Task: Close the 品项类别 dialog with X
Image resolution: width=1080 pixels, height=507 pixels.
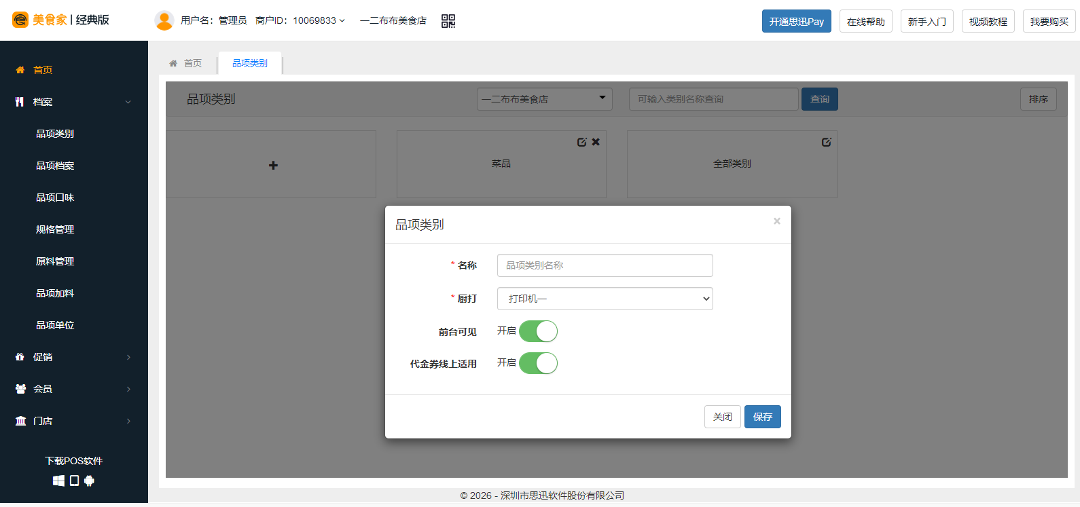Action: pyautogui.click(x=777, y=221)
